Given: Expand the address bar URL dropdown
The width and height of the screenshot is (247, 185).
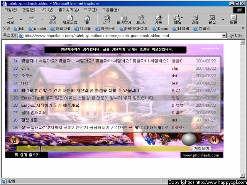Looking at the screenshot, I should click(224, 36).
